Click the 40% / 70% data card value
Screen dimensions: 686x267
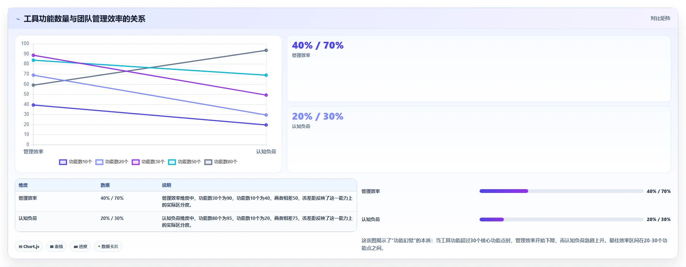tap(318, 46)
